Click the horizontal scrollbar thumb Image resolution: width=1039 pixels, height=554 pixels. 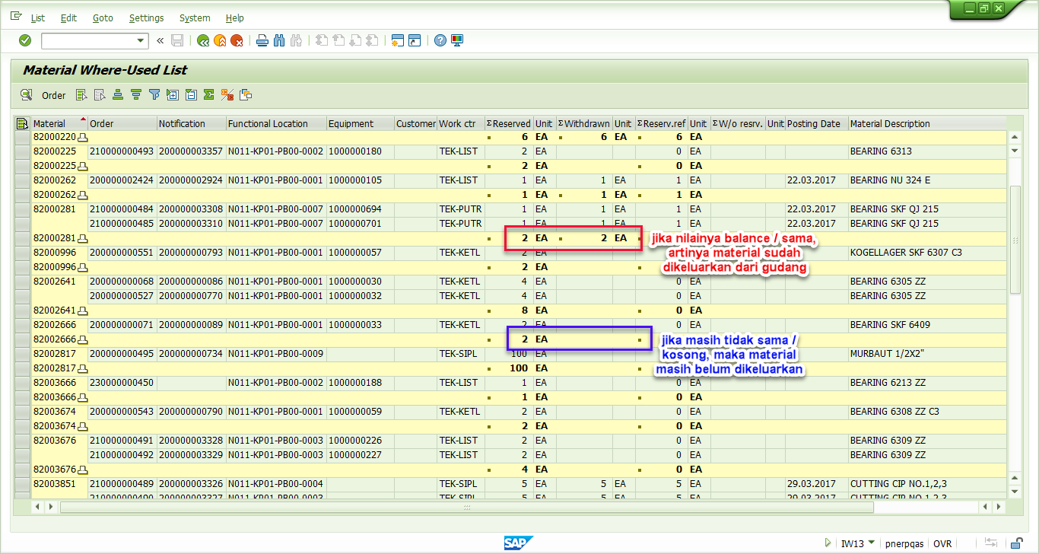[x=467, y=507]
